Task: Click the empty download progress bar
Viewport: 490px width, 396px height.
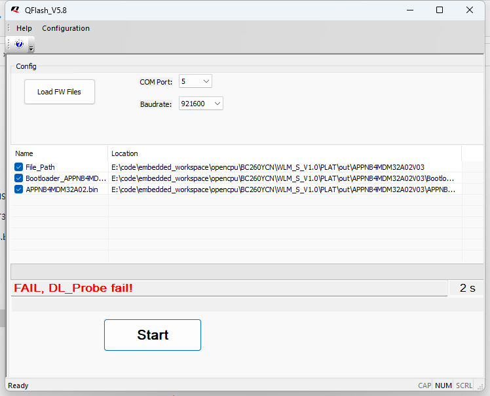Action: click(x=247, y=271)
